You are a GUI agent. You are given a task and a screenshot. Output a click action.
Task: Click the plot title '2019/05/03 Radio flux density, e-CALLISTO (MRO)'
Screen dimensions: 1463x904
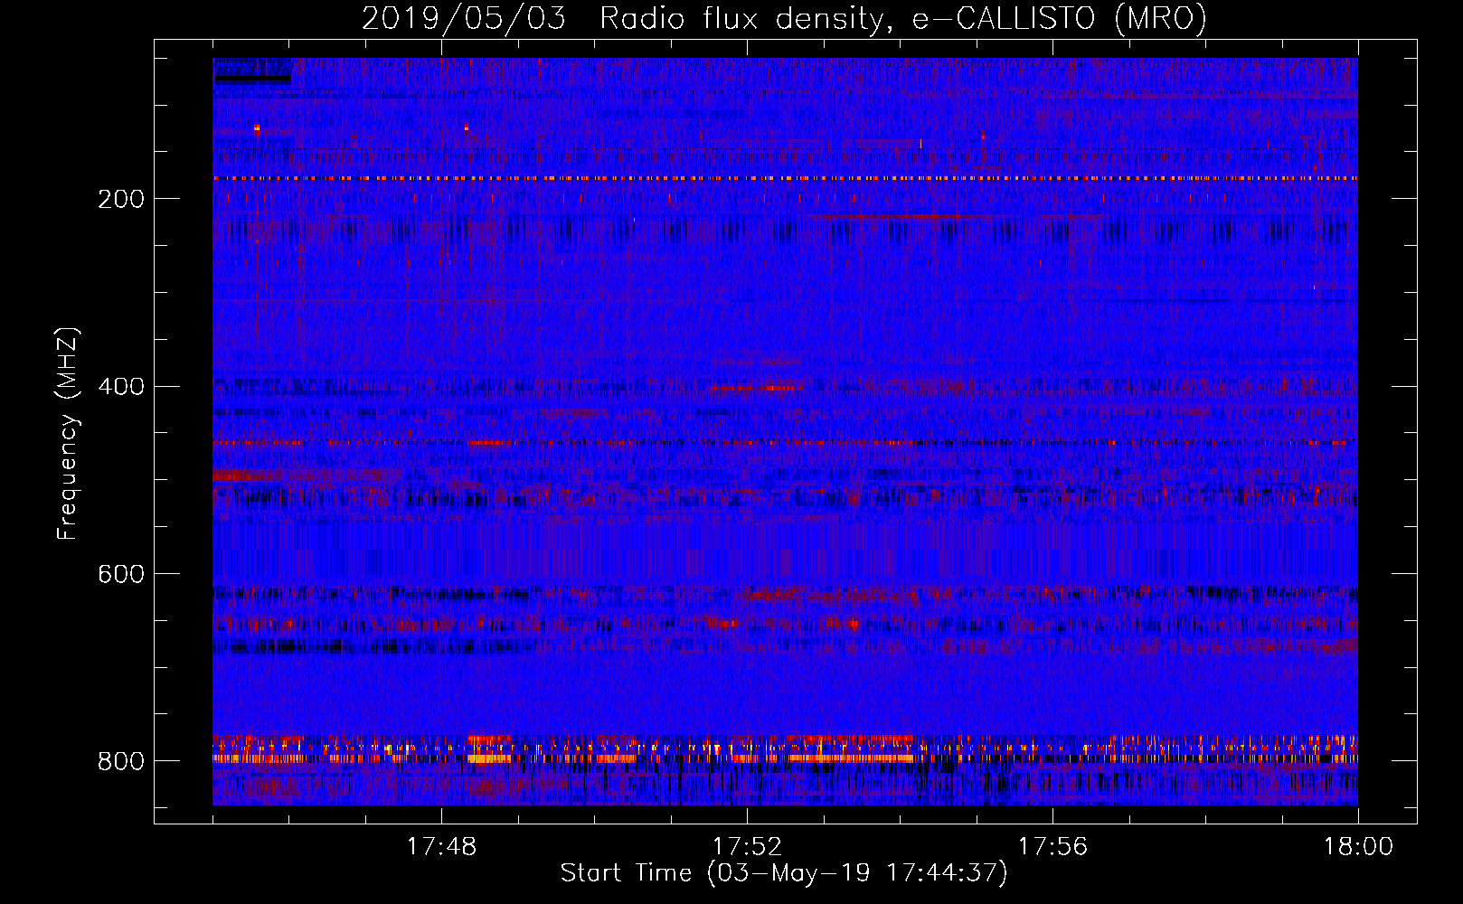[784, 19]
